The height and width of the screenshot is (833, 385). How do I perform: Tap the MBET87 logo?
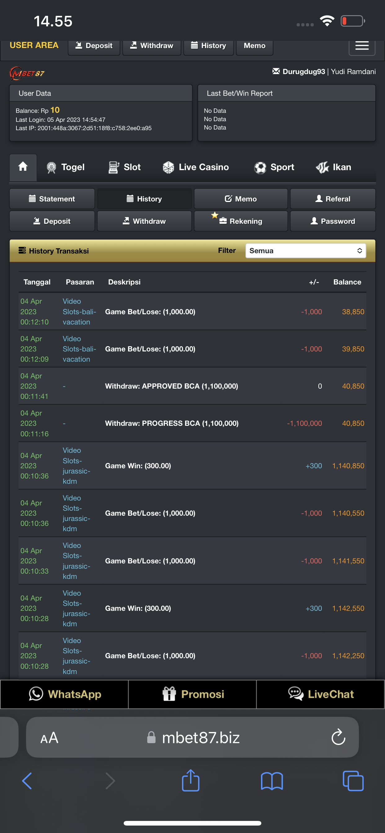point(27,73)
